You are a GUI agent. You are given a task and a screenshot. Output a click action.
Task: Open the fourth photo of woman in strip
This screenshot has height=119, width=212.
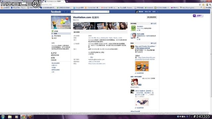coord(111,26)
